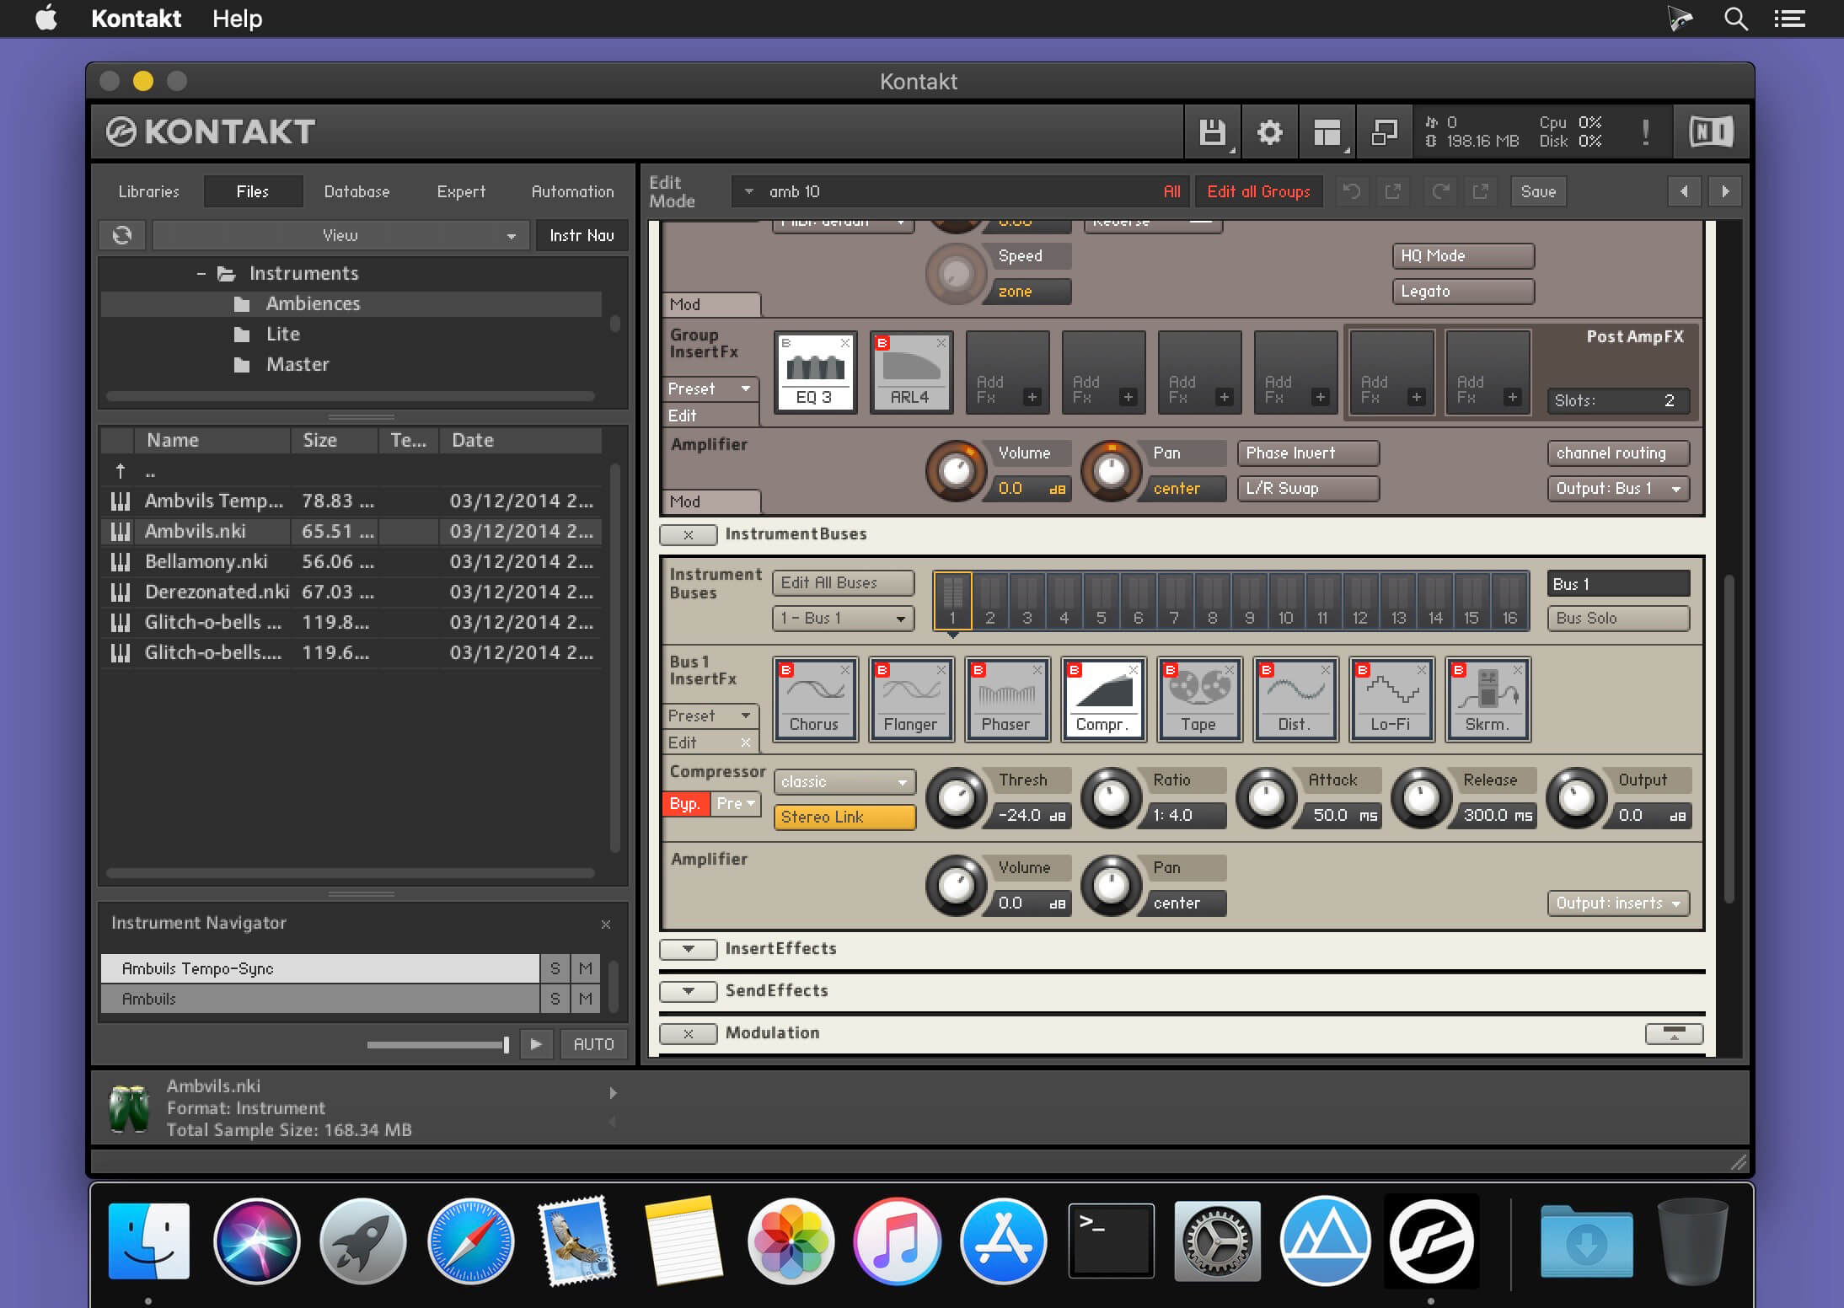1844x1308 pixels.
Task: Select the ARL4 effect slot
Action: point(911,372)
